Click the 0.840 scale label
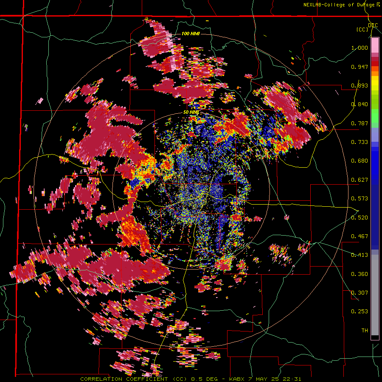The height and width of the screenshot is (382, 382). (360, 104)
